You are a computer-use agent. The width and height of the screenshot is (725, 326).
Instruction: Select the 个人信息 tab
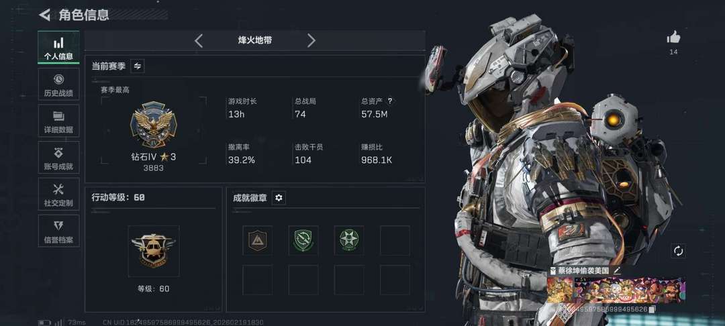(58, 48)
